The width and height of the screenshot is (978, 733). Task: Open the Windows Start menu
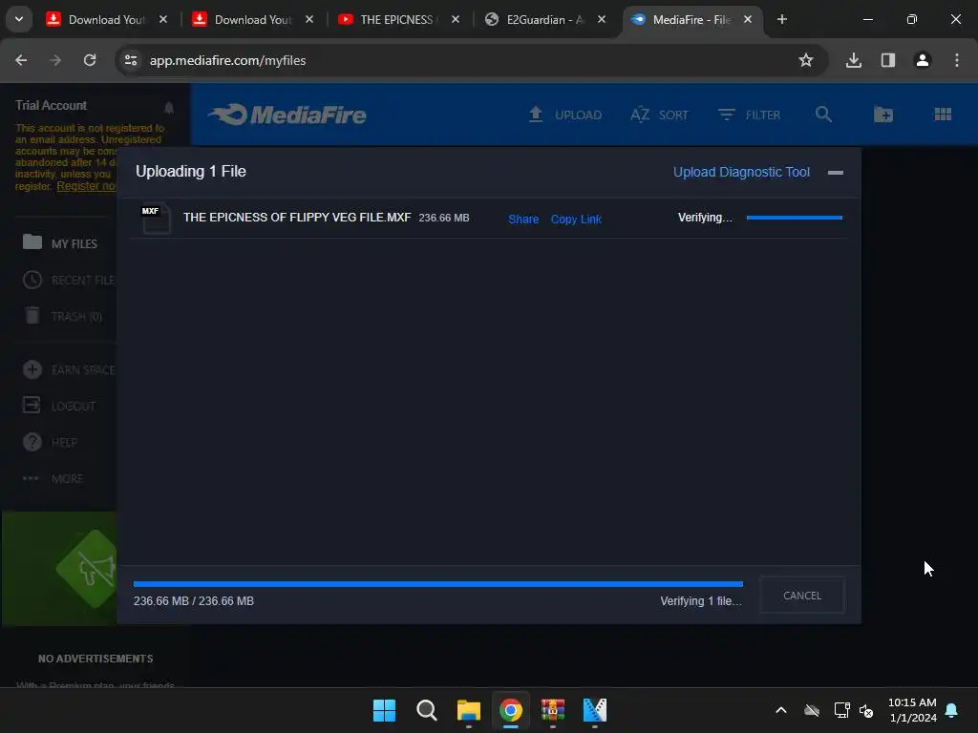click(x=384, y=710)
